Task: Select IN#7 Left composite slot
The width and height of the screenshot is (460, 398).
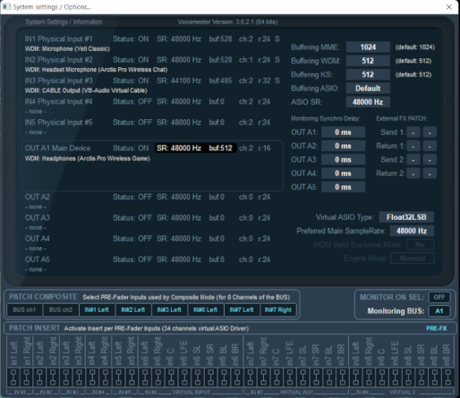Action: (x=242, y=309)
